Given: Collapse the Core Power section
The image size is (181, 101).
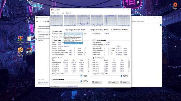Looking at the screenshot, I should coord(53,58).
